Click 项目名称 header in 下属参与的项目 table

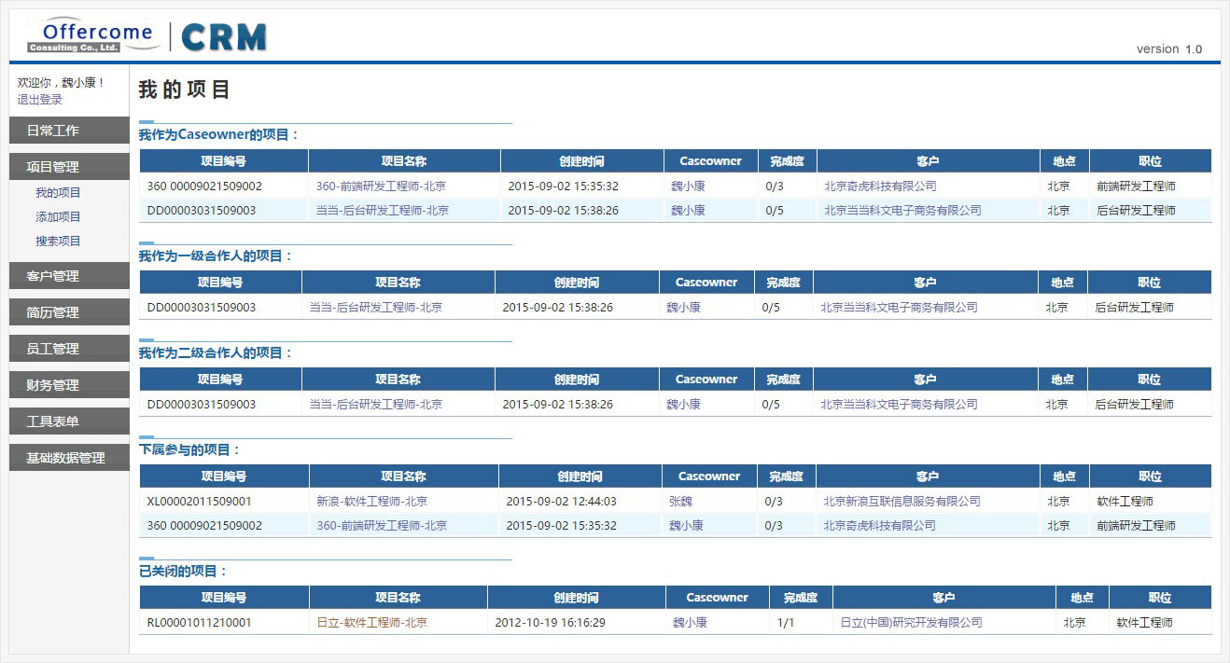coord(404,477)
